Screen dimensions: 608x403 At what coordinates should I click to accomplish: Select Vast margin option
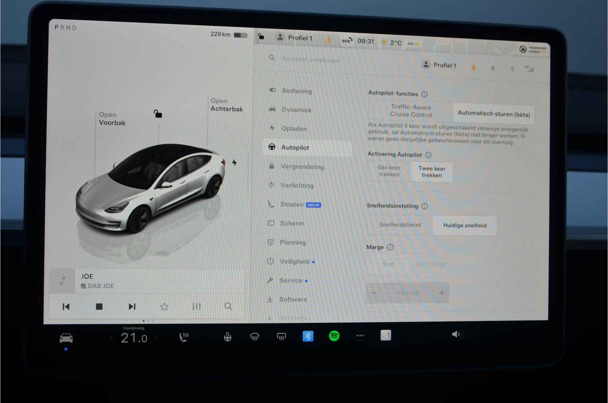tap(388, 264)
